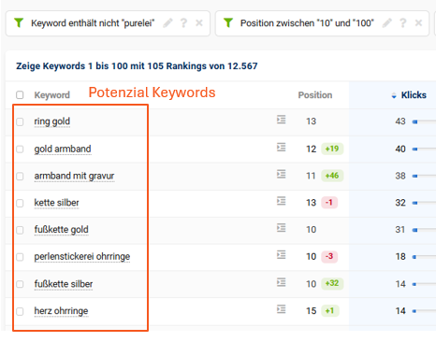
Task: Show SERP icon for "perlenstickerei ohrringe"
Action: tap(281, 255)
